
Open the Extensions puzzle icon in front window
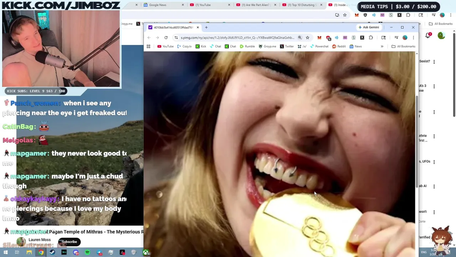[x=371, y=37]
